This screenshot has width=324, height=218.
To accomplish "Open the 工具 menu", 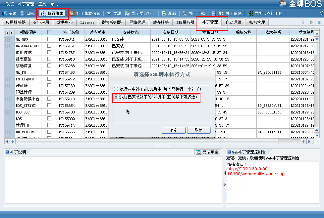I will [x=42, y=4].
